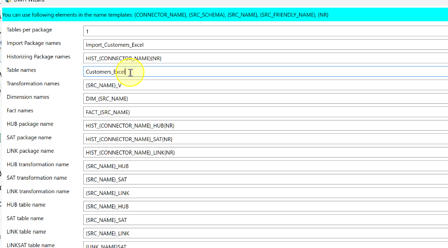This screenshot has width=448, height=248.
Task: Click the 'HUB package name' label
Action: point(30,124)
